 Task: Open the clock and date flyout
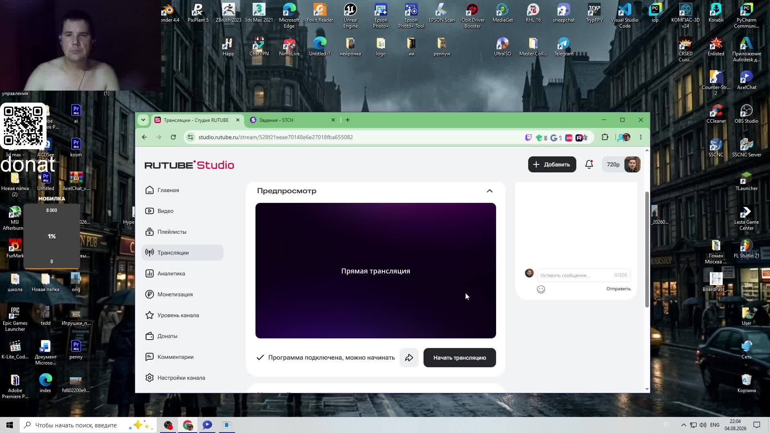tap(736, 425)
